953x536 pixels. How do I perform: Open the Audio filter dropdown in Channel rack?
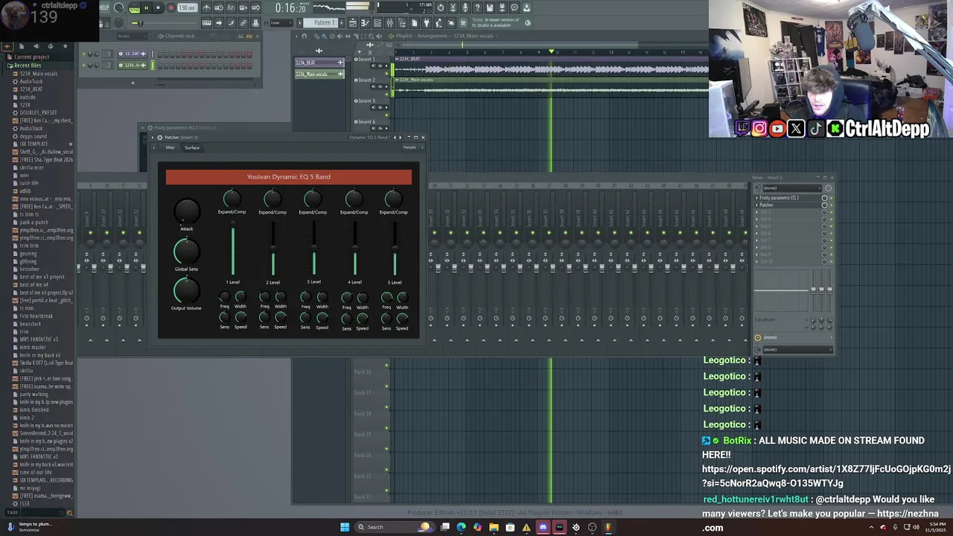tap(133, 36)
